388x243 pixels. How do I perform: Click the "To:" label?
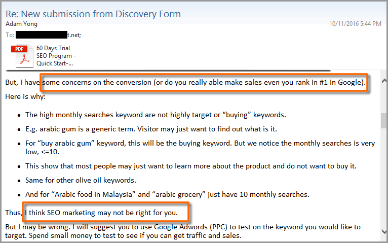[x=10, y=35]
